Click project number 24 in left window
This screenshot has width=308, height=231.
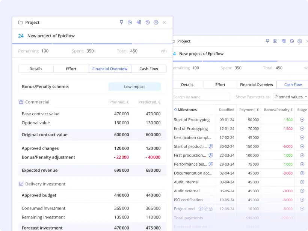tap(21, 36)
